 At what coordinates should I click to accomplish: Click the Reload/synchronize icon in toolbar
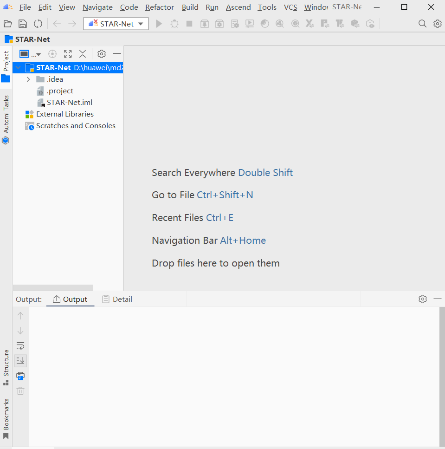point(38,24)
